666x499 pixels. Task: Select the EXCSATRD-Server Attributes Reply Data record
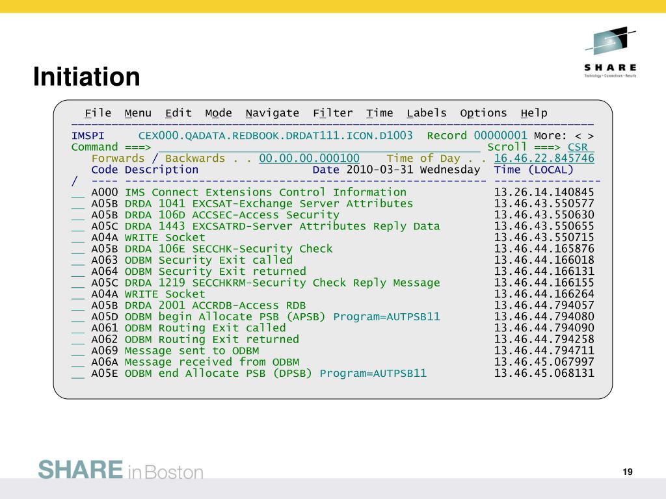[x=332, y=226]
